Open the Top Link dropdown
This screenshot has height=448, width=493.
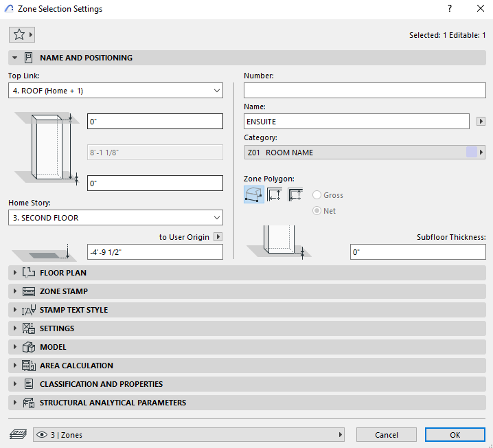click(x=115, y=90)
